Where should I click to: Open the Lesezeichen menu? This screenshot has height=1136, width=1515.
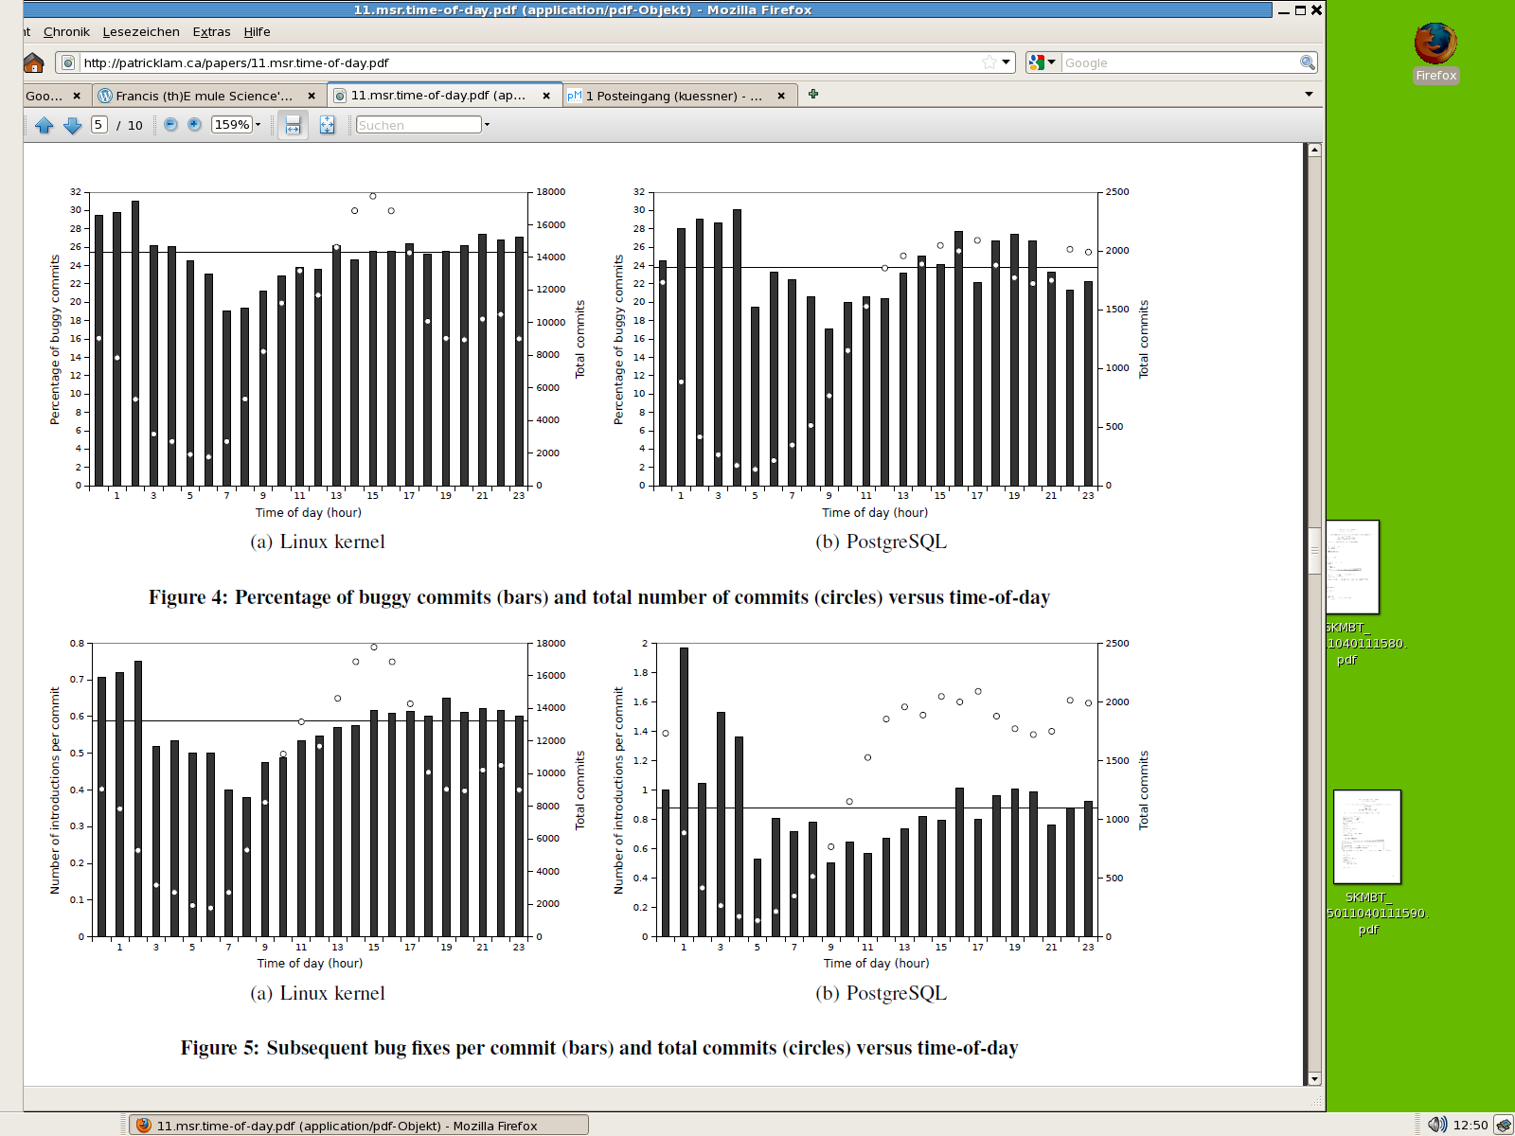pyautogui.click(x=141, y=31)
